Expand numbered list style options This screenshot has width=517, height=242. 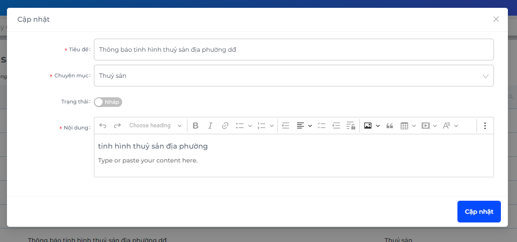(272, 126)
